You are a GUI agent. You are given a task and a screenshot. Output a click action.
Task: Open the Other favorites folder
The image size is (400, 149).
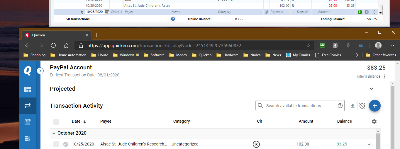click(x=381, y=55)
